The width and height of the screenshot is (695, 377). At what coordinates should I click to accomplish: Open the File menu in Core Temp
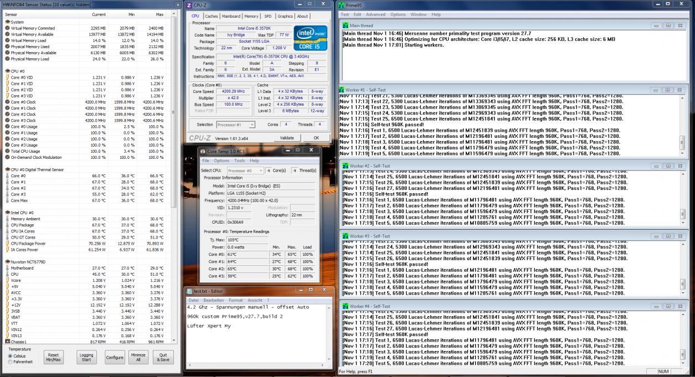[205, 161]
